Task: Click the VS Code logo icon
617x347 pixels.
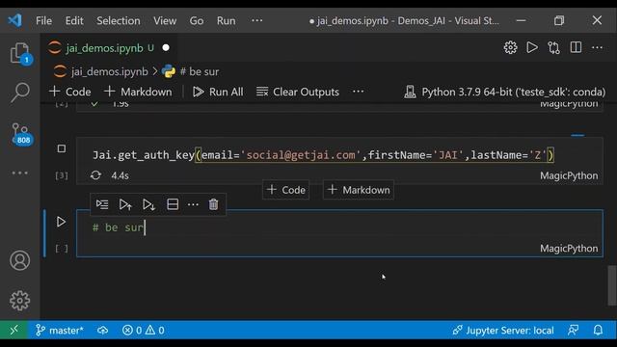Action: (x=15, y=20)
